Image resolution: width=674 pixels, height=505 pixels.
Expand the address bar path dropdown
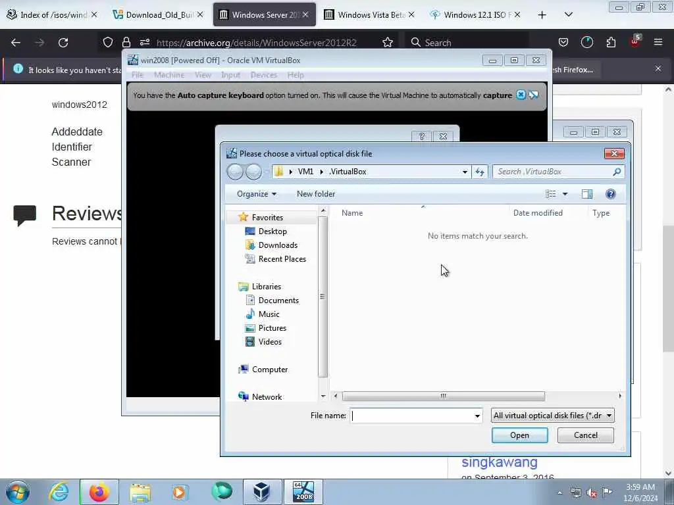(x=465, y=172)
